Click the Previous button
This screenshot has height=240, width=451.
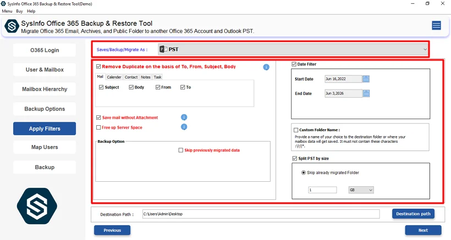(112, 230)
